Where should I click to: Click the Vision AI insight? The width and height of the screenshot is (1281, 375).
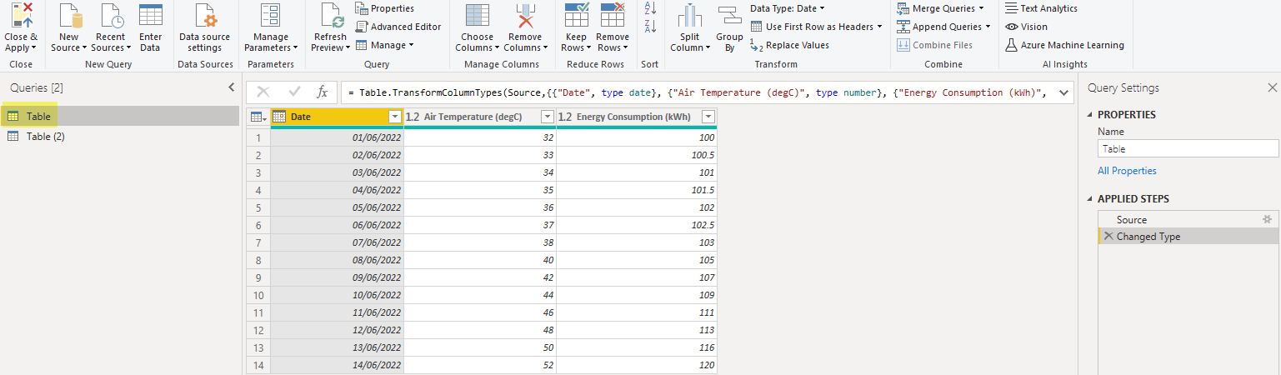coord(1027,27)
